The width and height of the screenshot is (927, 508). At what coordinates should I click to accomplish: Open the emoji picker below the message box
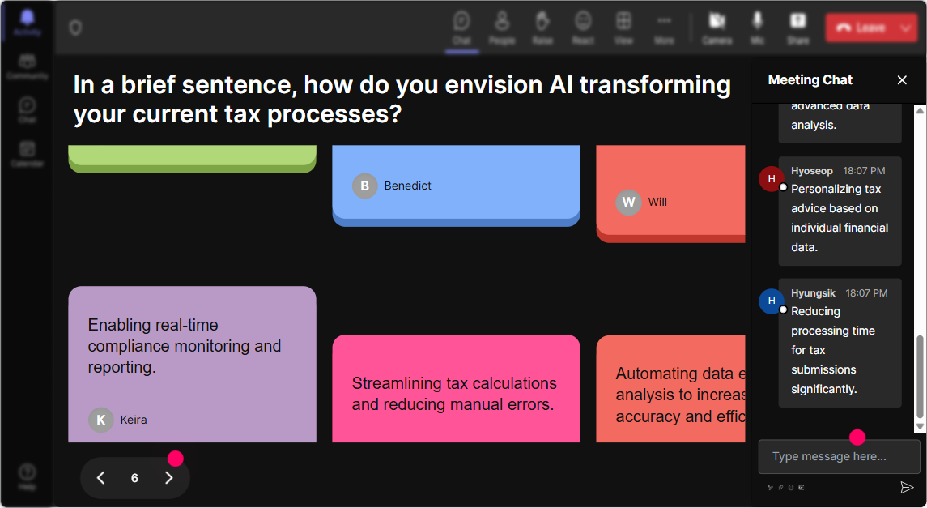791,488
